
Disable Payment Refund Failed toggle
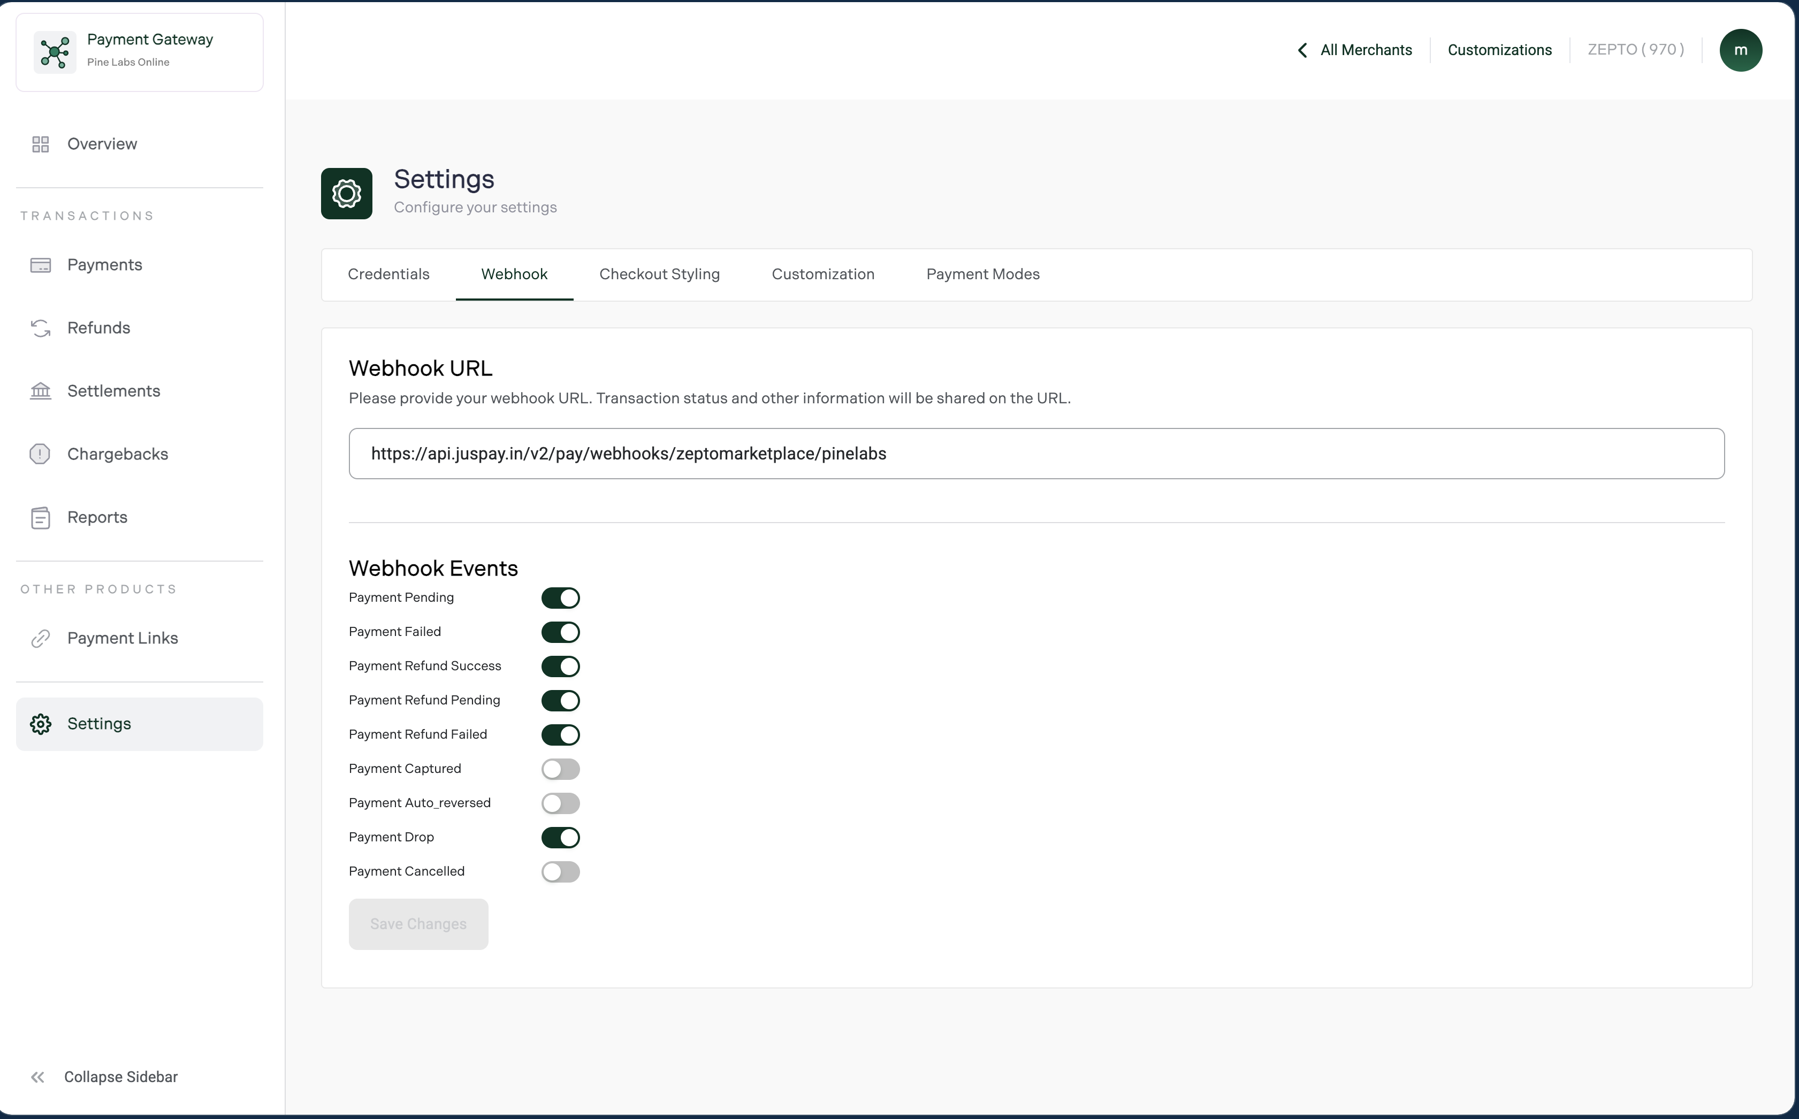pos(560,735)
